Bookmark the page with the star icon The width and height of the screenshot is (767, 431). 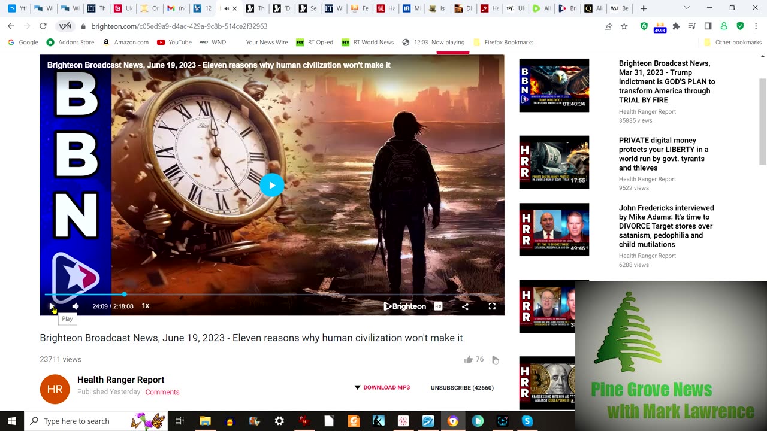[x=624, y=26]
